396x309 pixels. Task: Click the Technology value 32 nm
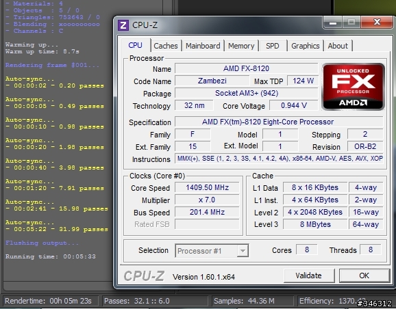pos(194,105)
